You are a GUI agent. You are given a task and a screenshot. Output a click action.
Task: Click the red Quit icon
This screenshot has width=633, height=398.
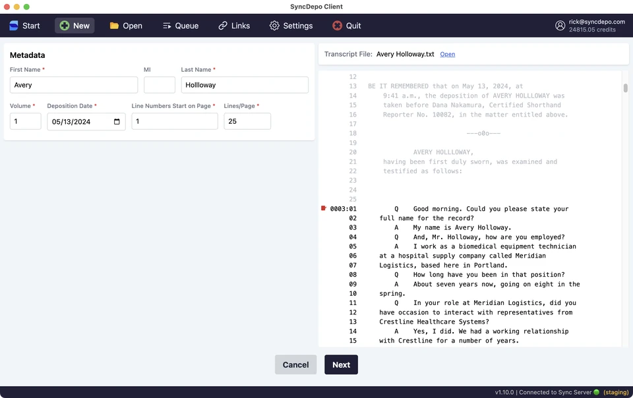(337, 26)
